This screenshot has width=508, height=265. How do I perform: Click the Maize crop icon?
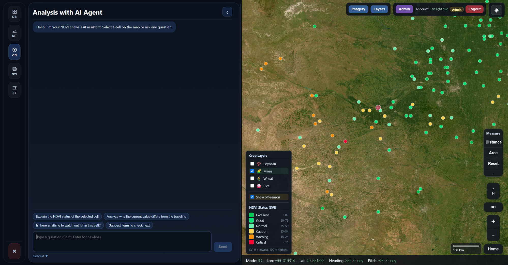click(259, 171)
